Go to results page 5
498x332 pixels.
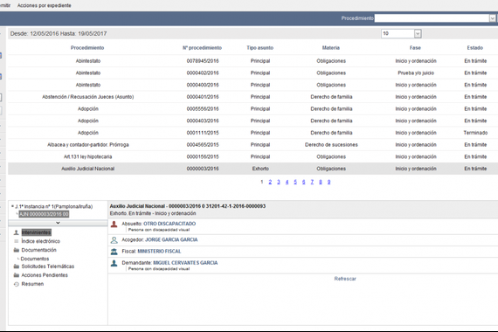(x=295, y=182)
